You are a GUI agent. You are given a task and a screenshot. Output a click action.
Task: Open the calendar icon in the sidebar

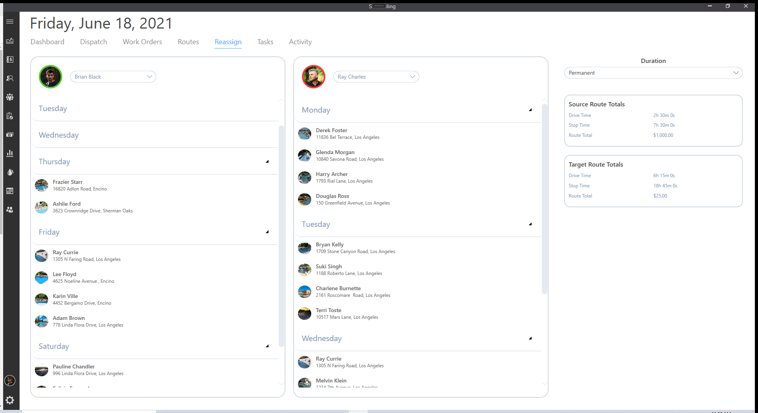pyautogui.click(x=10, y=191)
